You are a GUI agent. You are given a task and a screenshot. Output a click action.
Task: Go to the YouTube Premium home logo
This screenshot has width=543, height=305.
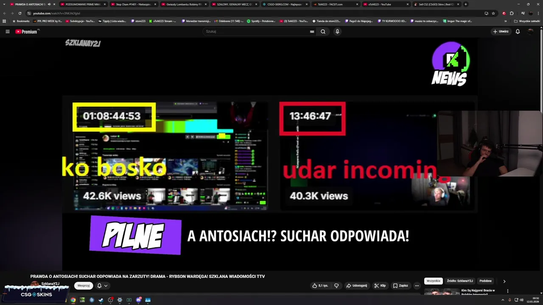click(27, 31)
